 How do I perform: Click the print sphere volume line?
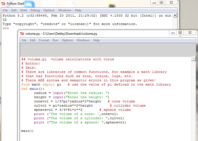pos(80,123)
